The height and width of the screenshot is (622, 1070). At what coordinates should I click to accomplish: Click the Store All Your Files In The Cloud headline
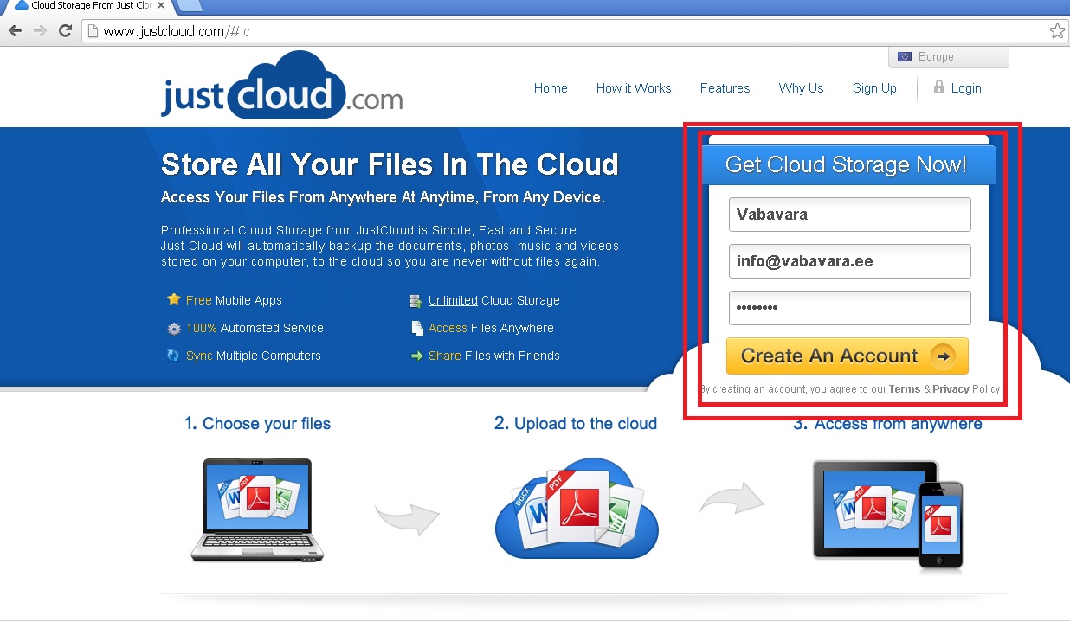click(x=390, y=164)
